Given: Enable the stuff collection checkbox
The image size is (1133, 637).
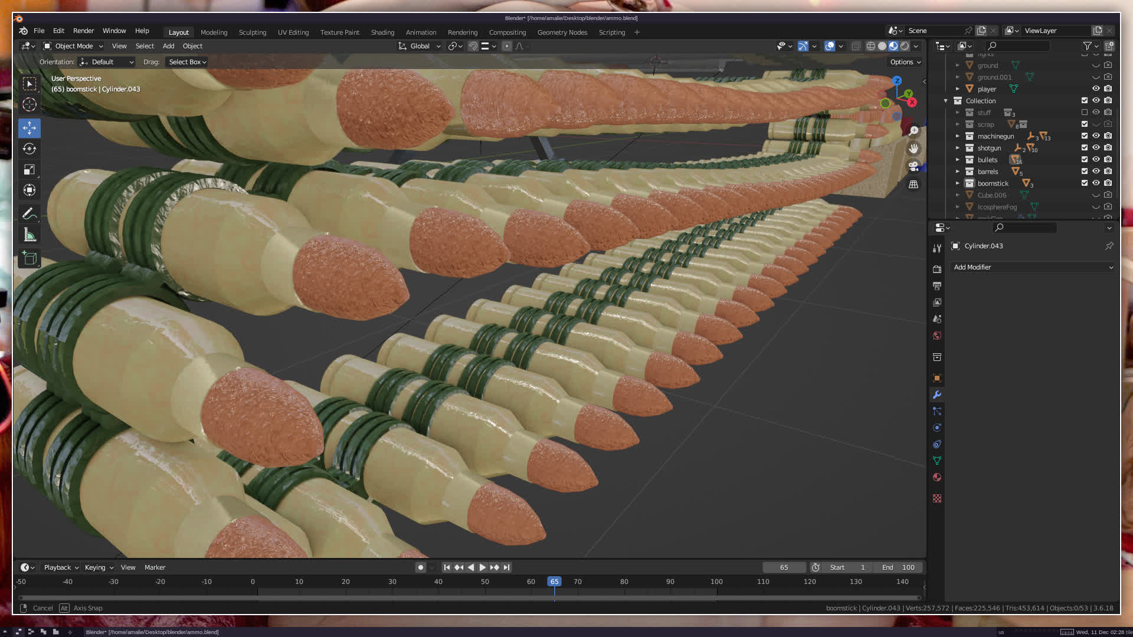Looking at the screenshot, I should coord(1084,113).
